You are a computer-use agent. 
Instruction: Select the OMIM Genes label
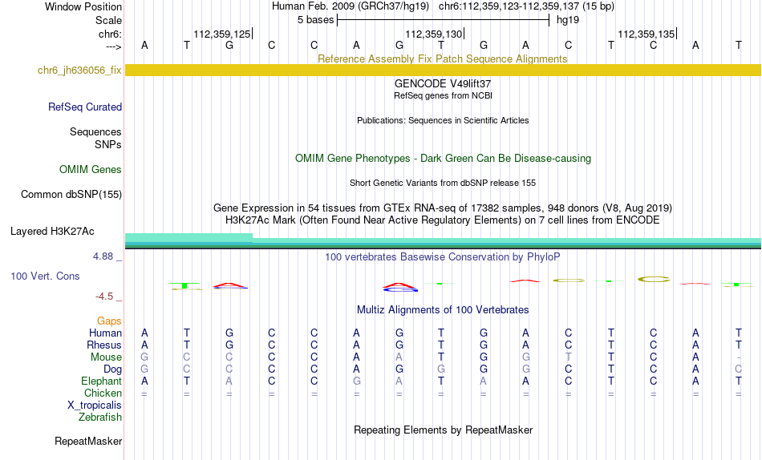(x=91, y=170)
